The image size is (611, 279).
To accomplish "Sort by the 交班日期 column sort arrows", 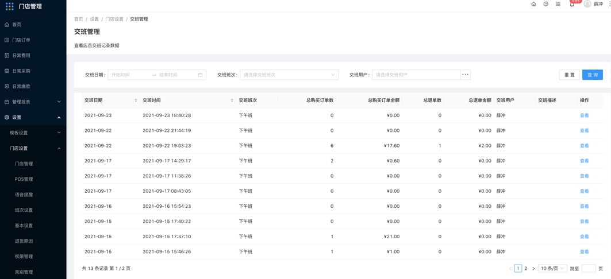I will coord(136,100).
